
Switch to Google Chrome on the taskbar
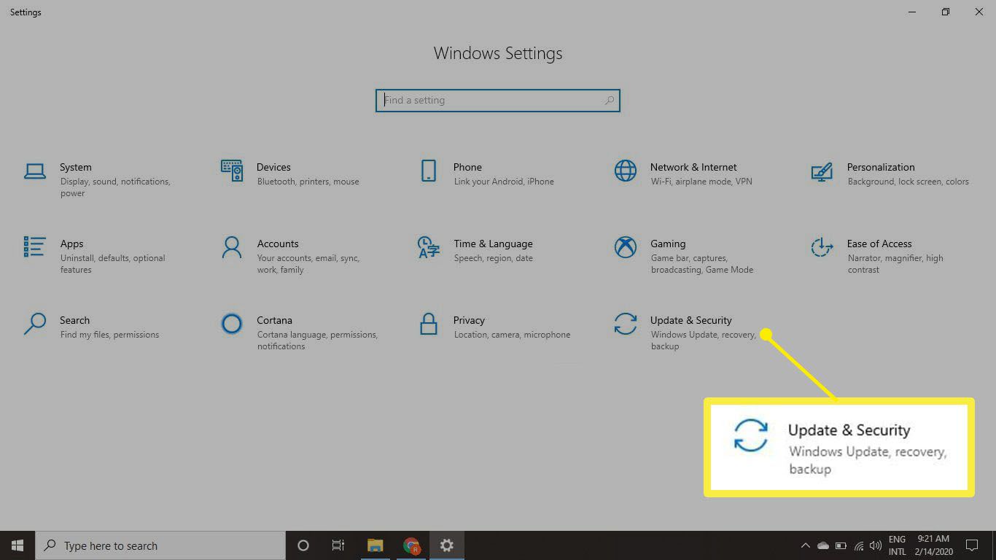pos(411,545)
